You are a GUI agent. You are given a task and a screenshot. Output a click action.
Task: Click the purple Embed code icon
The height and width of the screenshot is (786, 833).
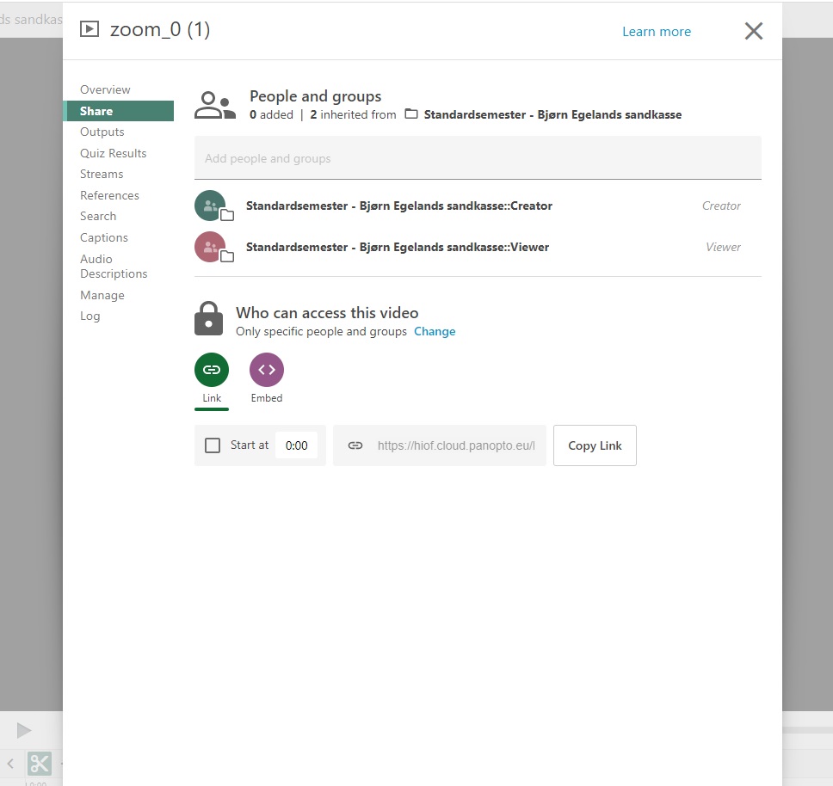point(267,370)
